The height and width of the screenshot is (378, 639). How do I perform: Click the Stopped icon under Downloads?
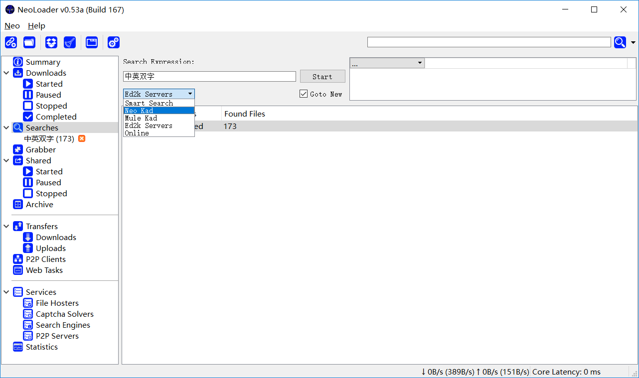pyautogui.click(x=28, y=106)
